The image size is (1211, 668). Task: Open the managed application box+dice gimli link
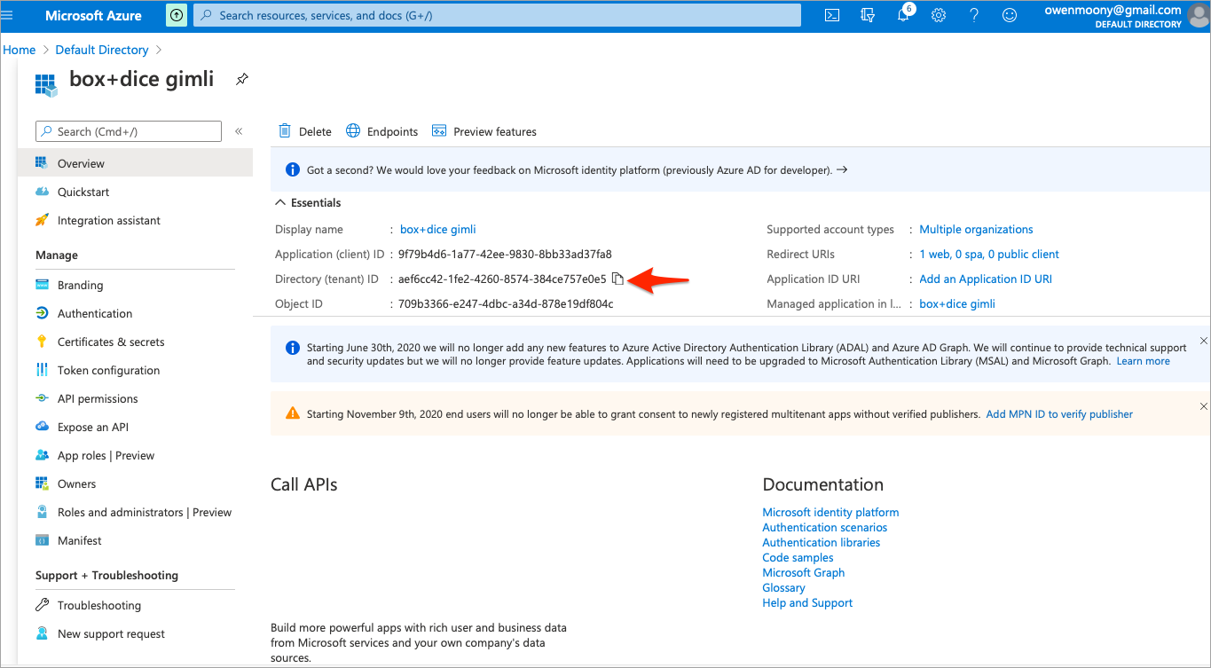957,303
